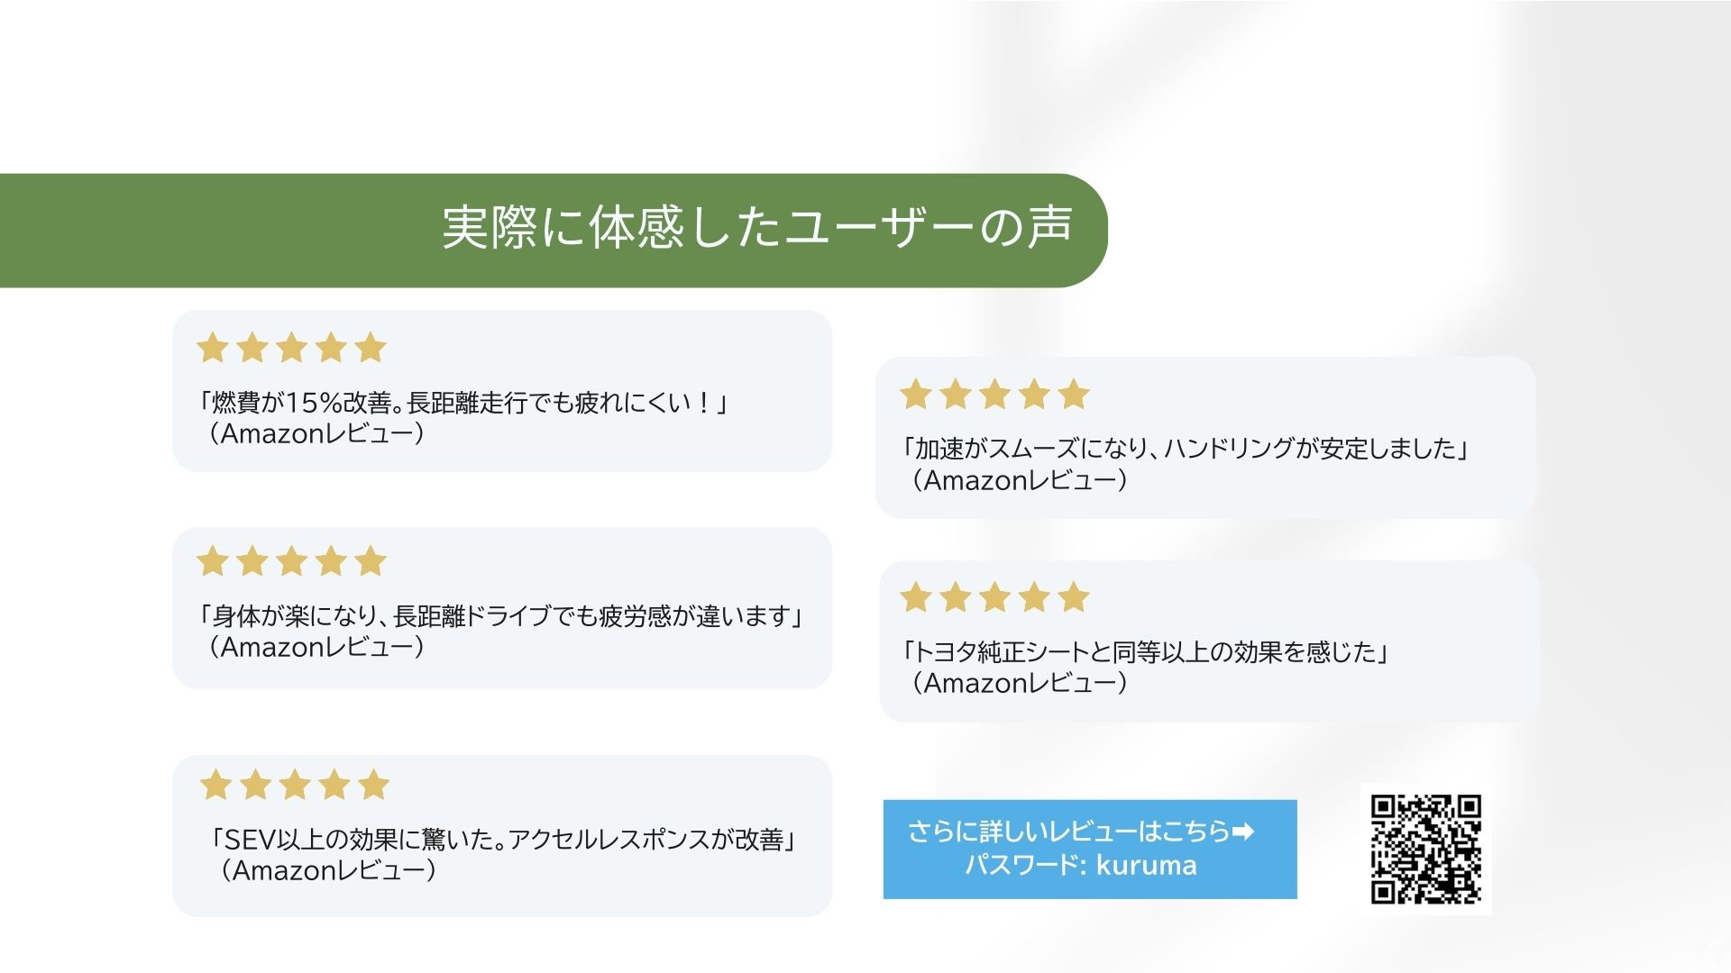Image resolution: width=1731 pixels, height=973 pixels.
Task: Click second star of SEV以上の効果 review
Action: point(255,785)
